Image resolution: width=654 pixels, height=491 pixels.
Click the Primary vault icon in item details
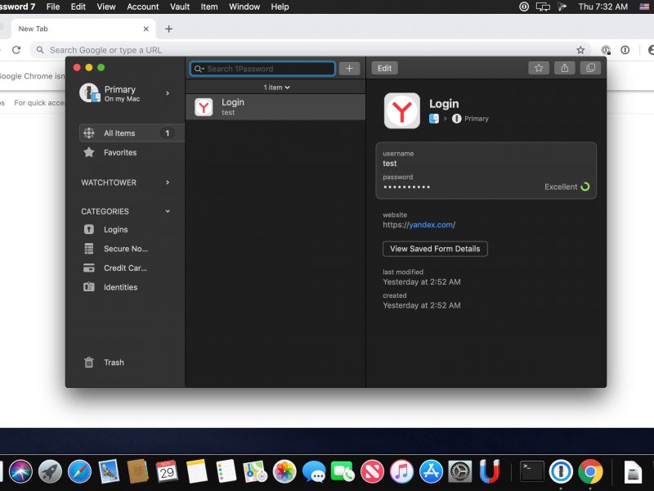point(457,119)
